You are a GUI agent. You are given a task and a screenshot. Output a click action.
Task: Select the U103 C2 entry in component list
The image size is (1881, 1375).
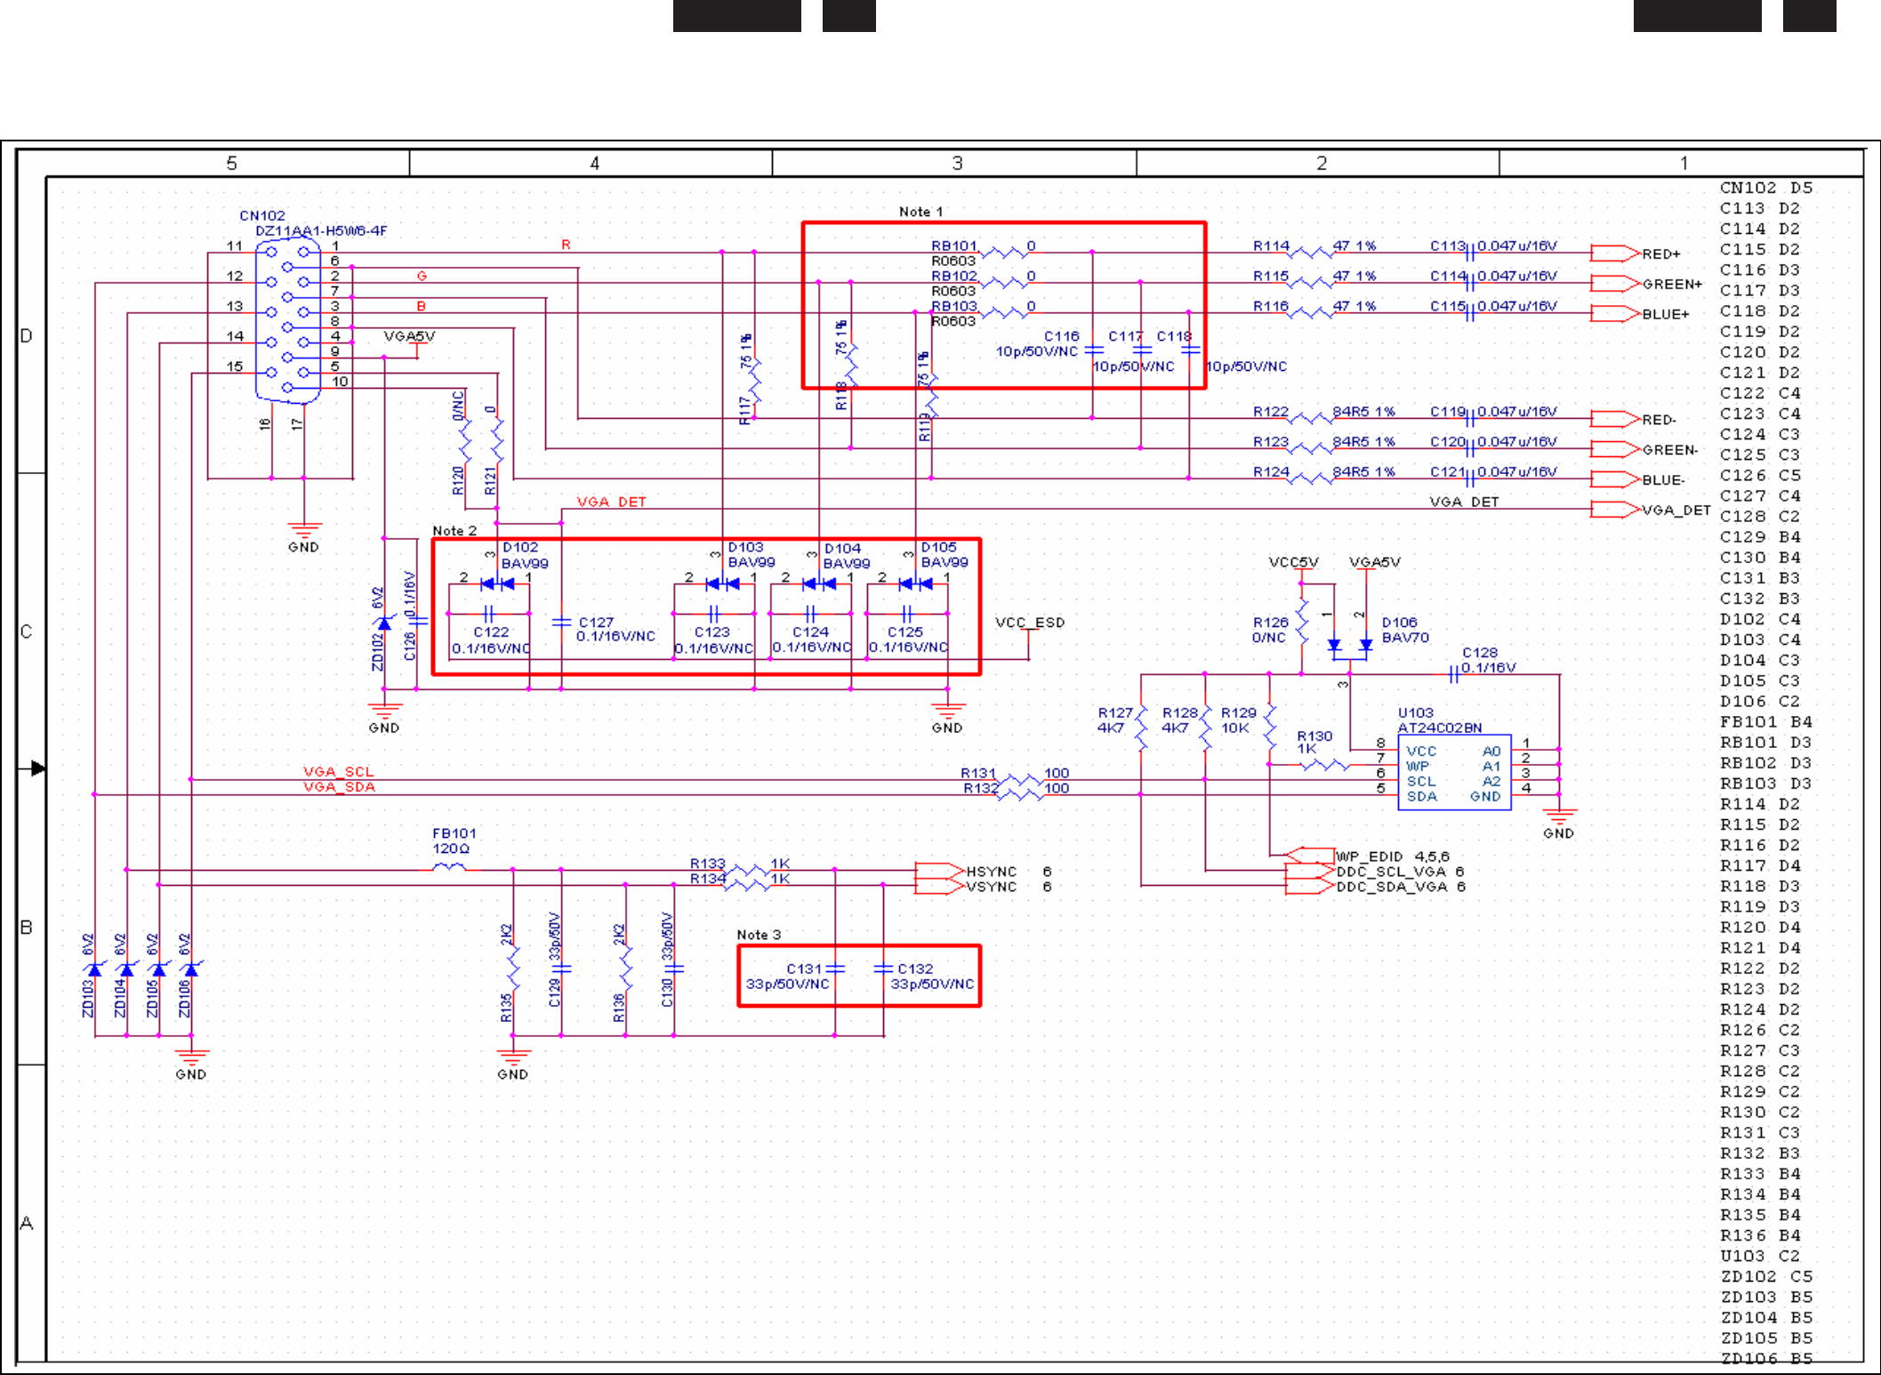click(x=1758, y=1256)
